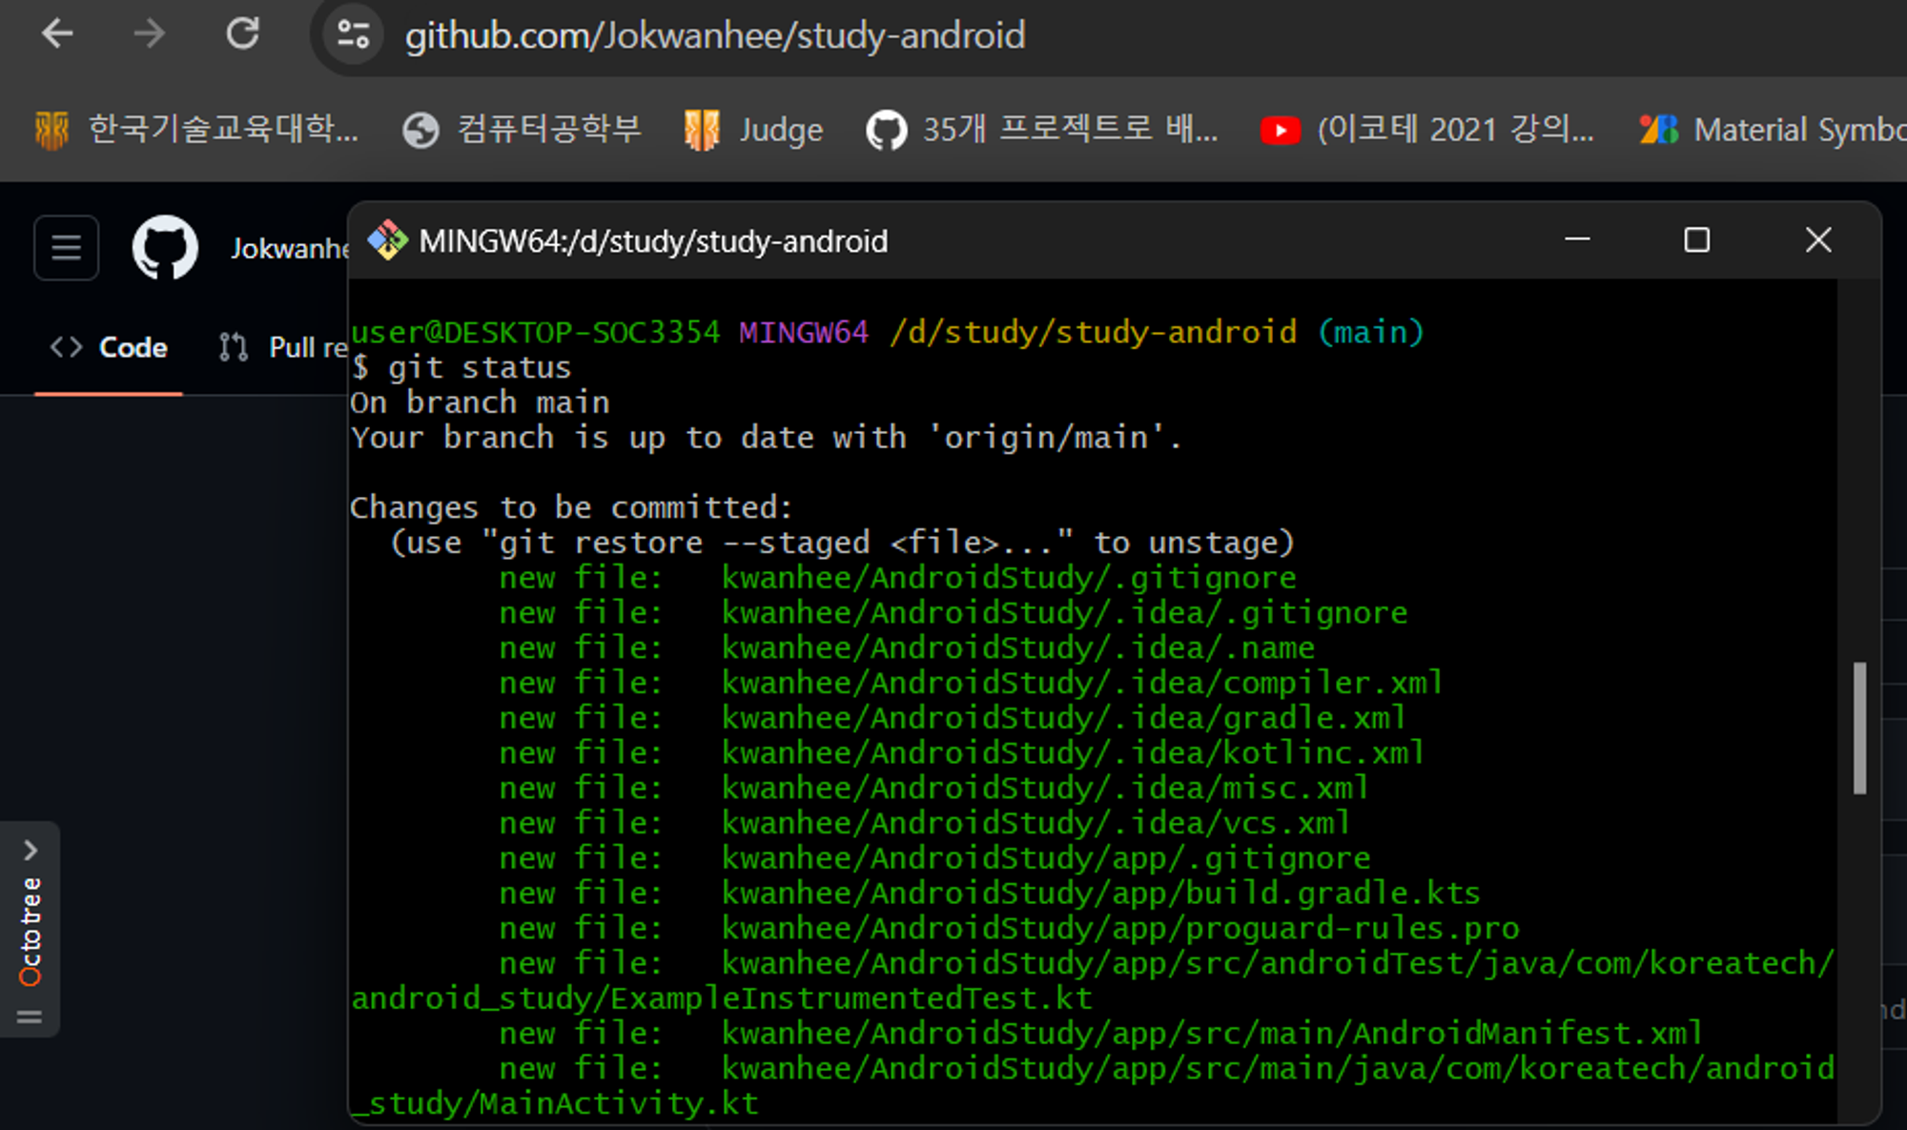The height and width of the screenshot is (1130, 1907).
Task: Open the 이코테 2021 강의 YouTube bookmark
Action: (1426, 129)
